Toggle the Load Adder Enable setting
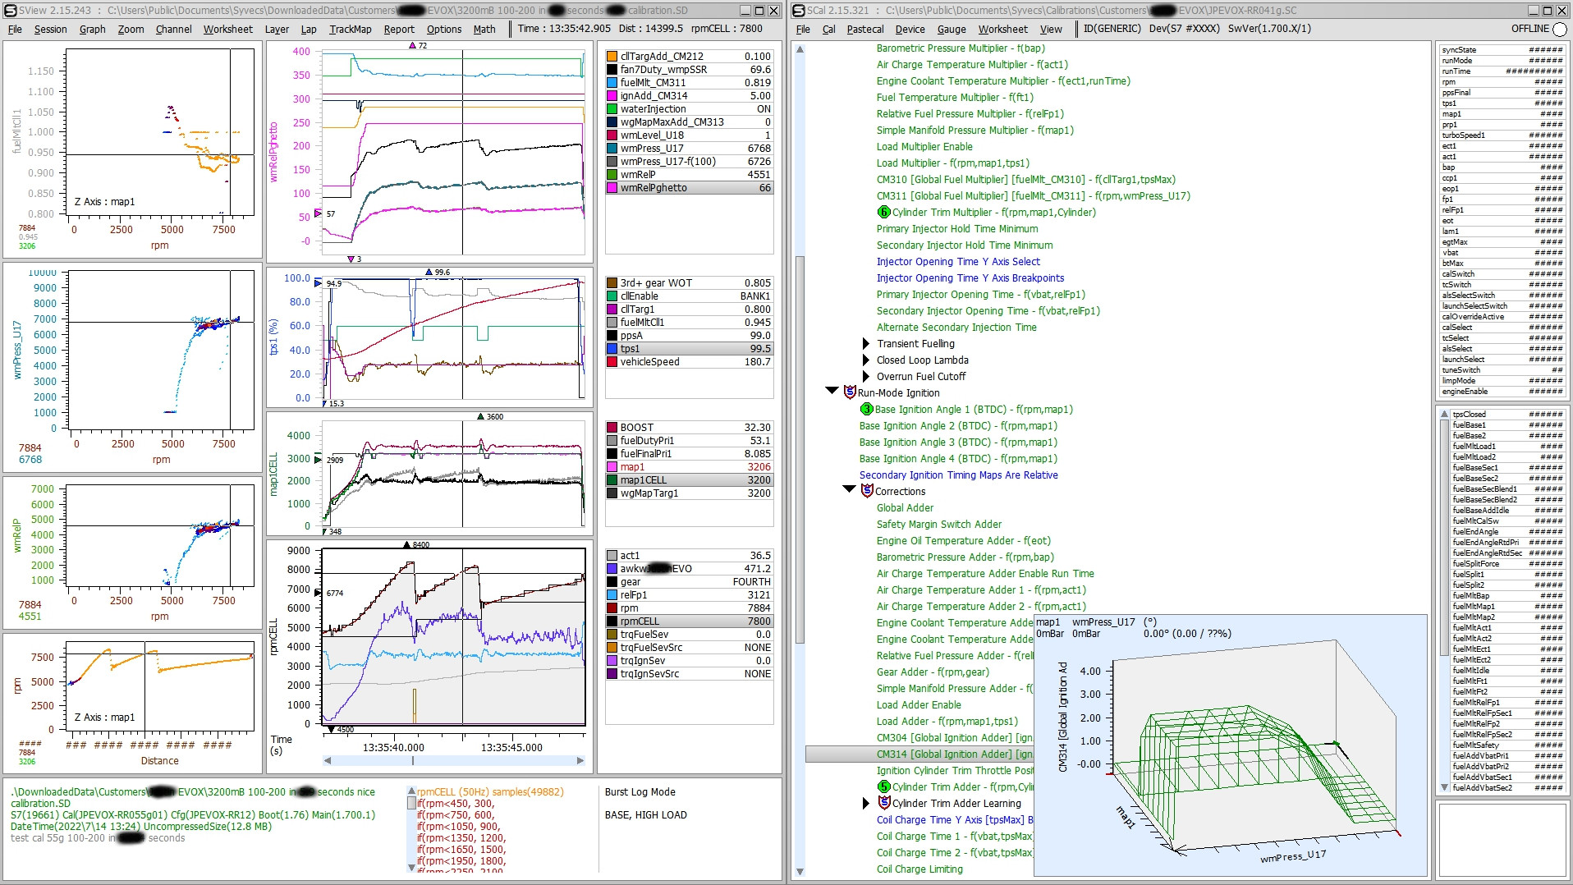This screenshot has height=885, width=1573. [919, 704]
